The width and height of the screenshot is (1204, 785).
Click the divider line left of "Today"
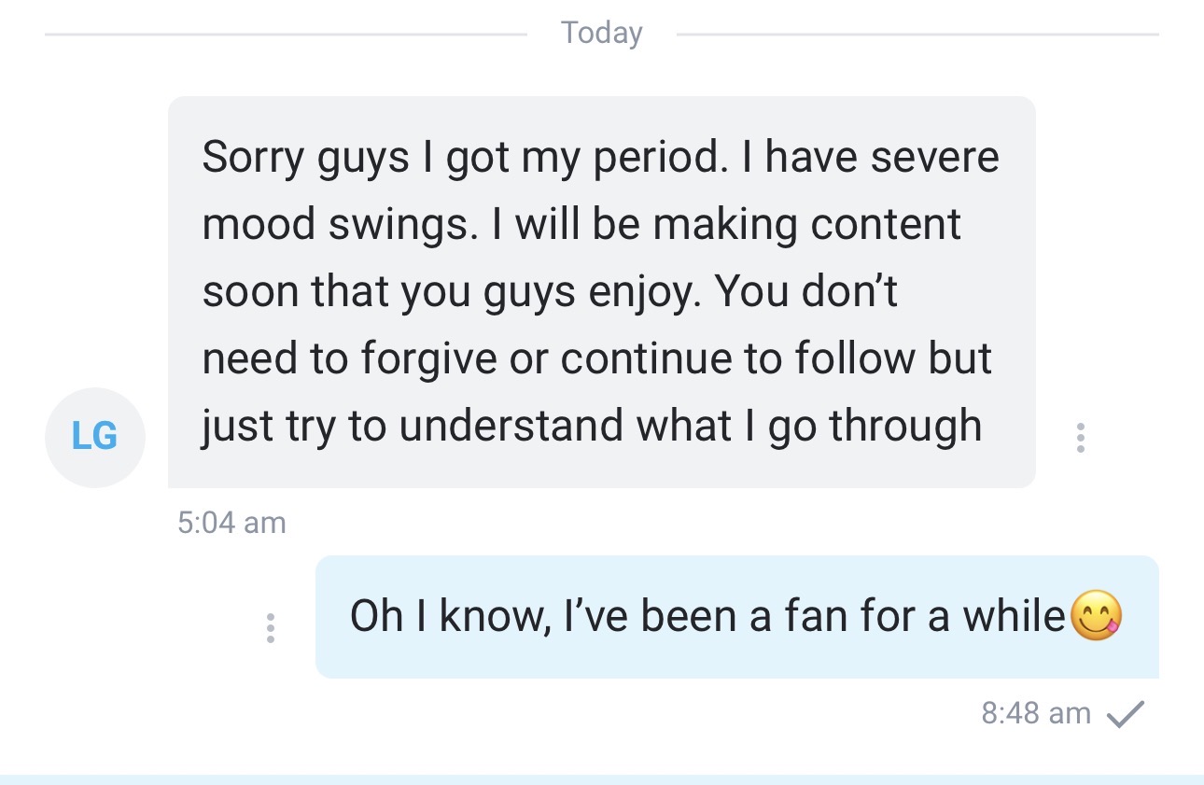(285, 35)
